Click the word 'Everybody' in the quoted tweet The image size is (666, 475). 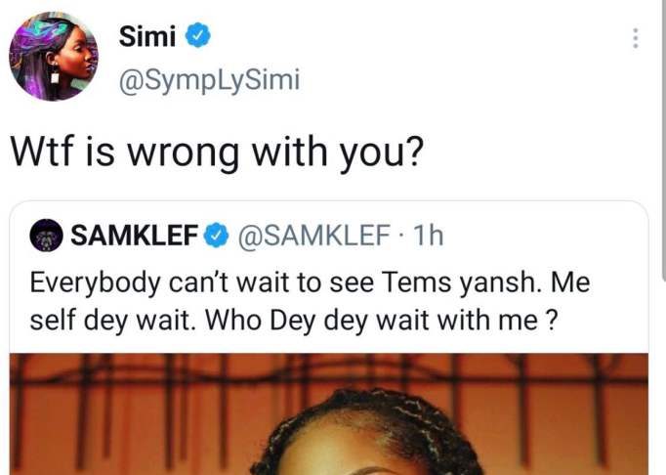point(95,283)
